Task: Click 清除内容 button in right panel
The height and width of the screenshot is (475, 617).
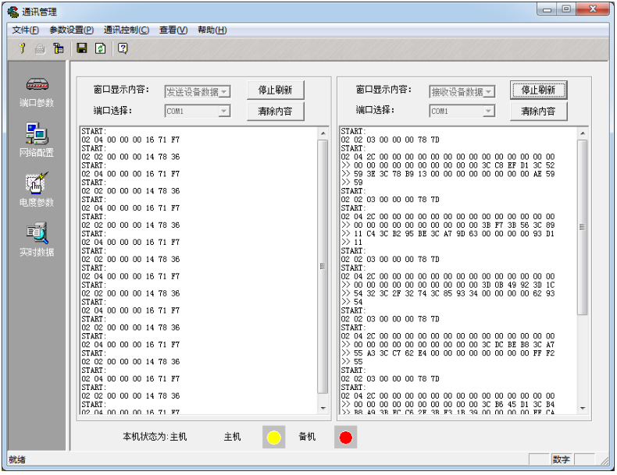Action: 538,112
